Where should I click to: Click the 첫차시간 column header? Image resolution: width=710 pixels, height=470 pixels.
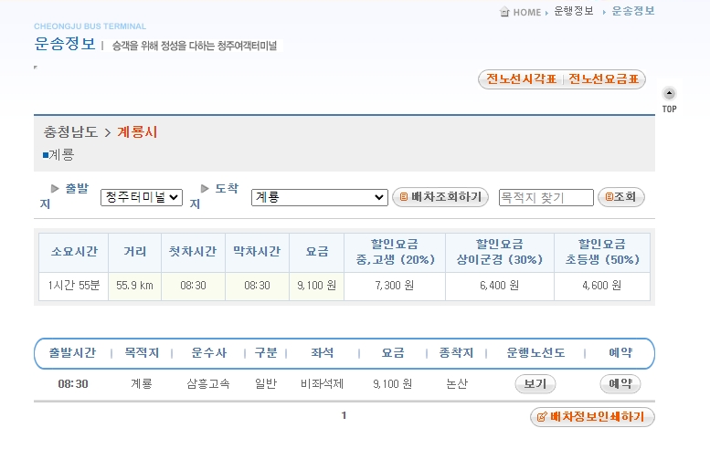coord(193,252)
